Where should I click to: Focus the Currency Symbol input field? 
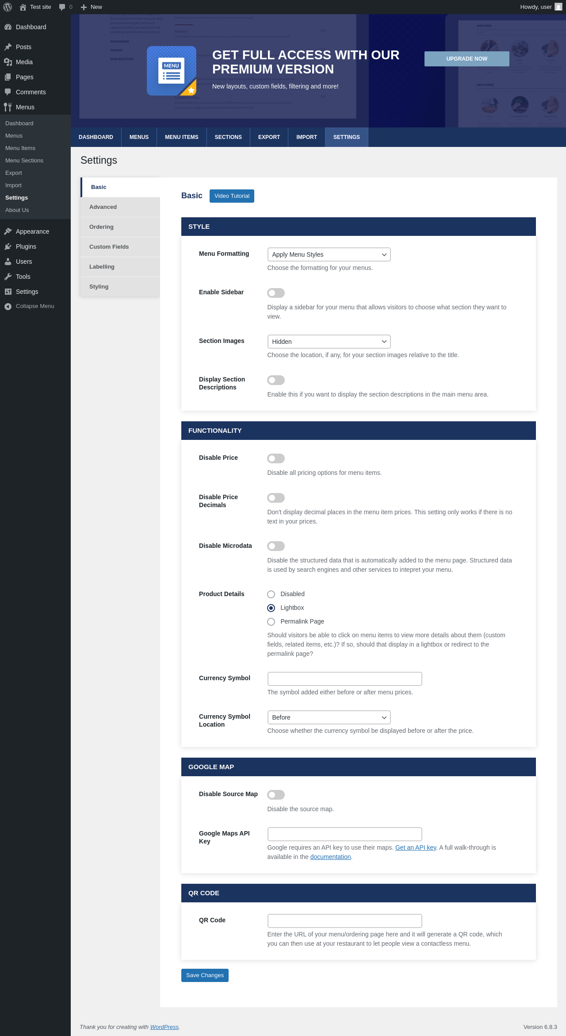(x=345, y=679)
